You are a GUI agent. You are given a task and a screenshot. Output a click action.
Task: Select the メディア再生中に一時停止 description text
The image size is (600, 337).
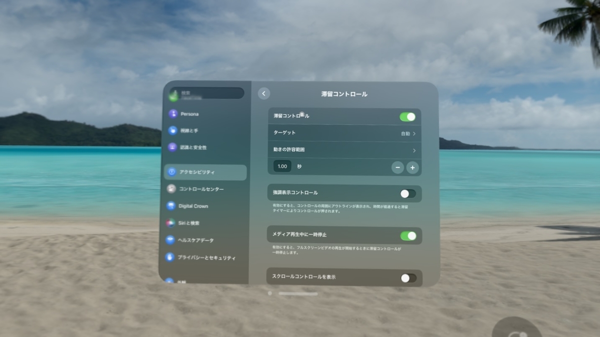[x=337, y=251]
